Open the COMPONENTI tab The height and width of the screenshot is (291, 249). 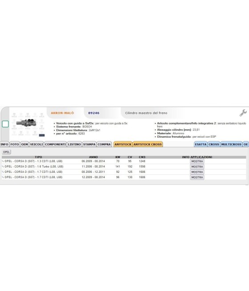pos(55,144)
